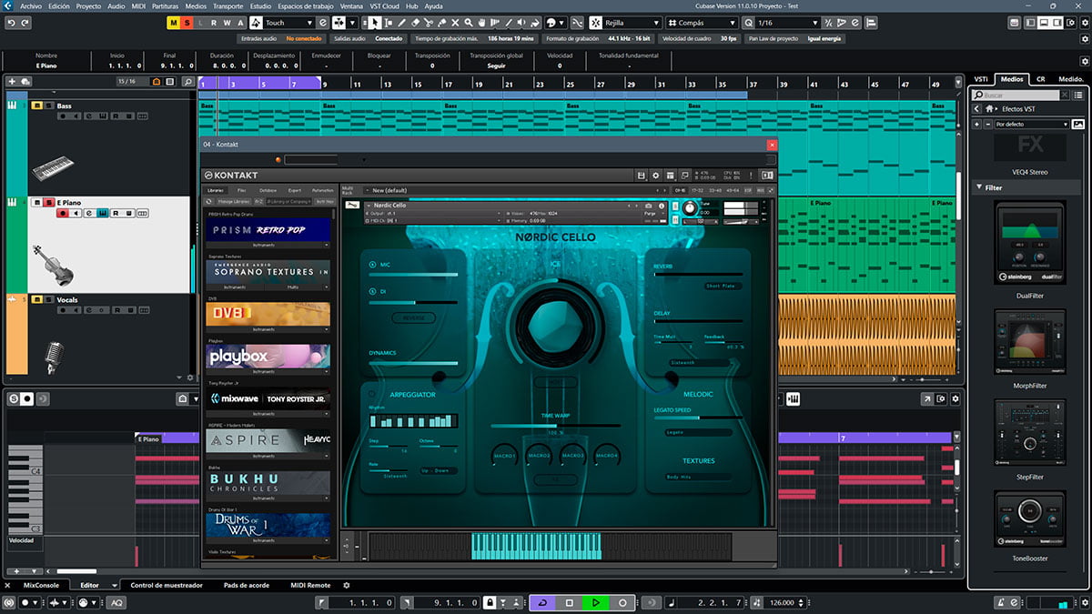The image size is (1092, 614).
Task: Click the Add Track plus icon
Action: (x=12, y=82)
